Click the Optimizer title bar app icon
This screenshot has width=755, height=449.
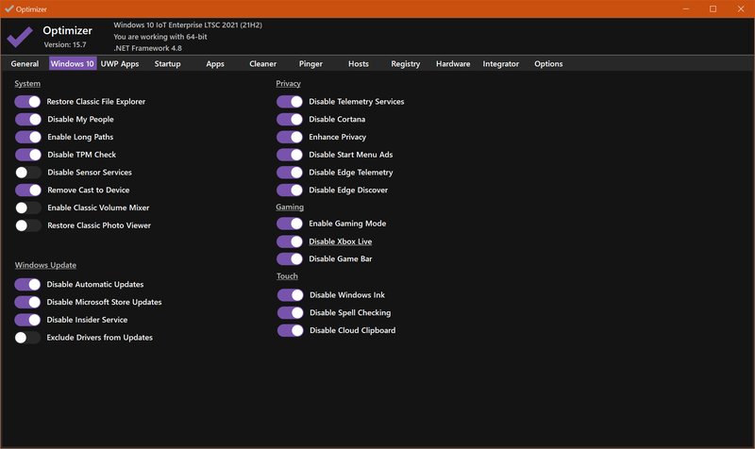[8, 8]
